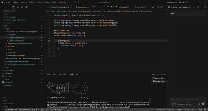Change UTF-8 encoding in status bar
The width and height of the screenshot is (208, 111).
(x=187, y=109)
